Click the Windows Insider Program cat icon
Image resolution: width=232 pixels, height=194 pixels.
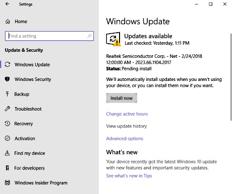coord(8,182)
